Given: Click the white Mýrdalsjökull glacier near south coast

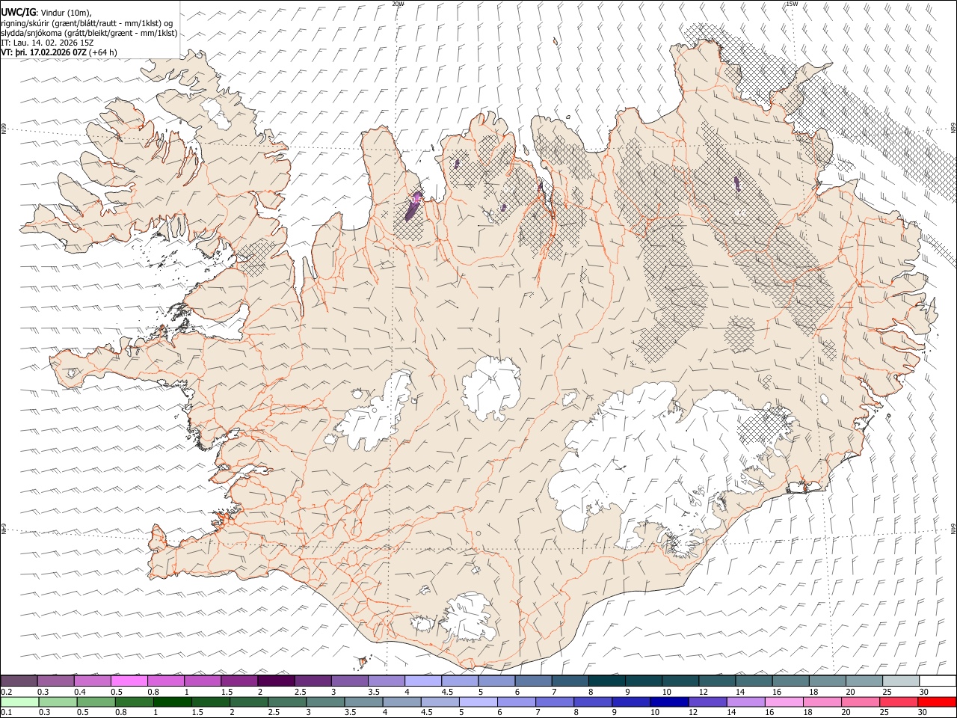Looking at the screenshot, I should point(467,619).
